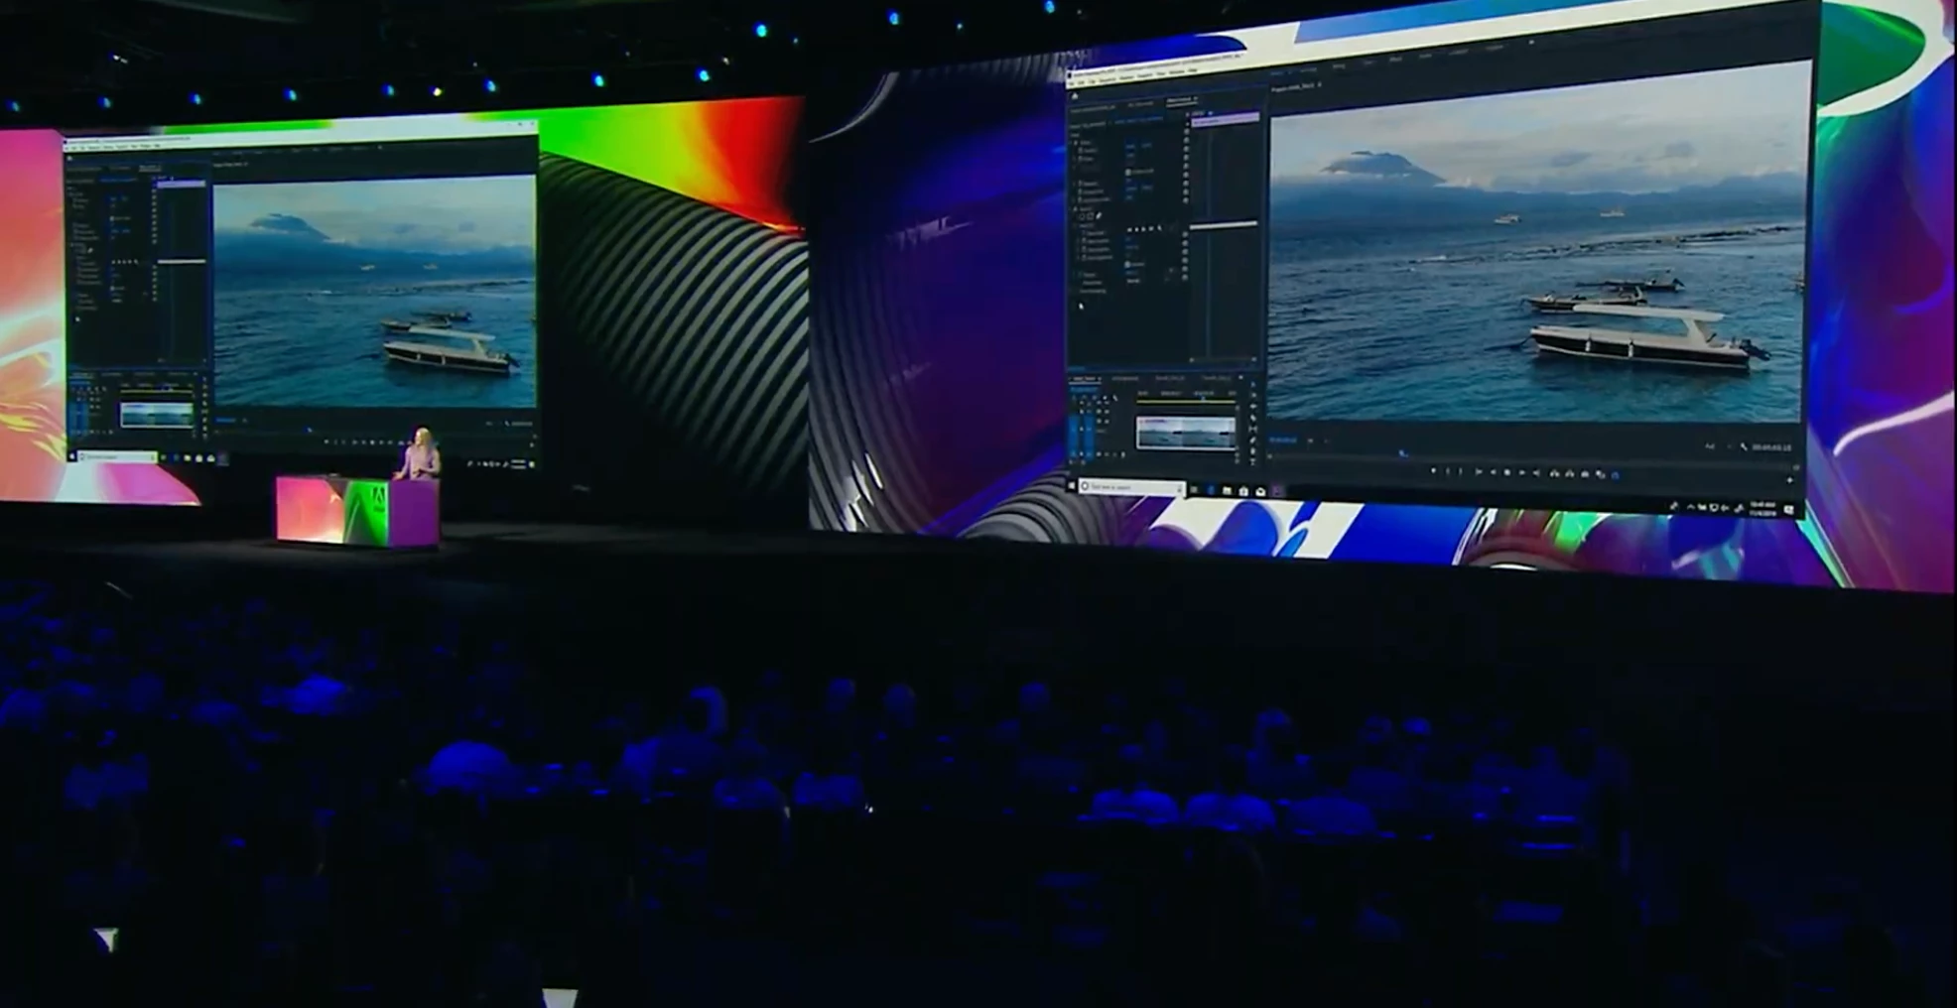Click Add Marker in right screen Program monitor
This screenshot has width=1957, height=1008.
(1434, 471)
